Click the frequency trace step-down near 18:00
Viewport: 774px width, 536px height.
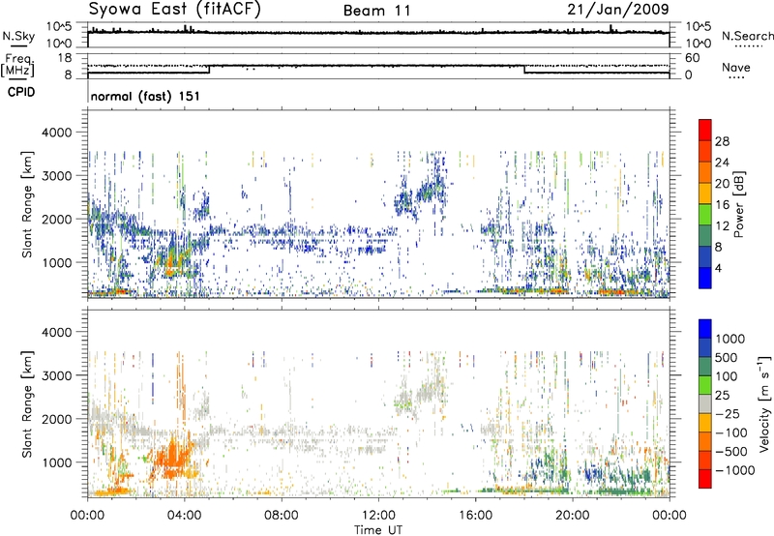523,70
